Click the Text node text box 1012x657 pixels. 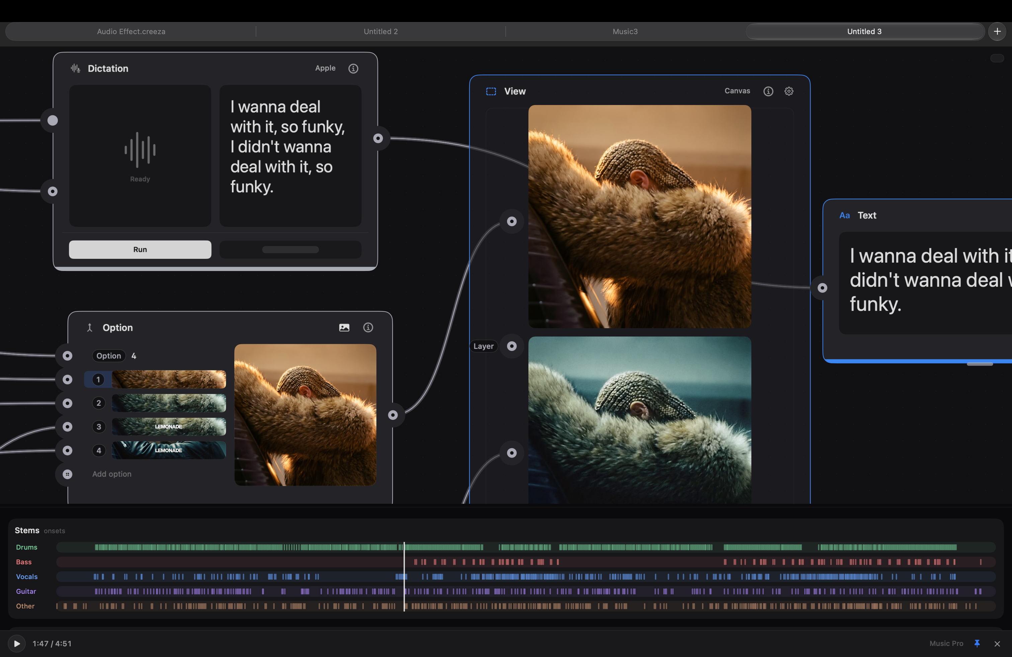(925, 283)
